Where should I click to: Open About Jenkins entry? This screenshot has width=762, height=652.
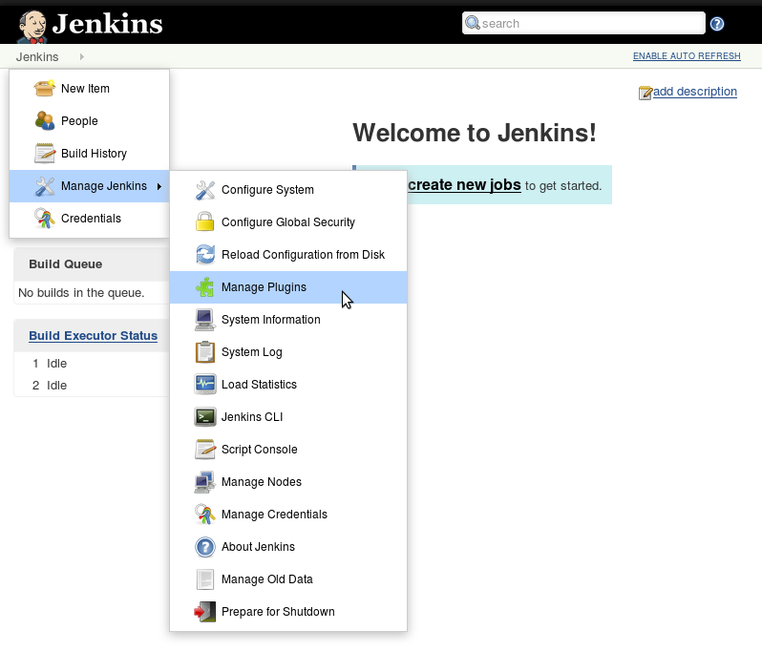[x=288, y=547]
